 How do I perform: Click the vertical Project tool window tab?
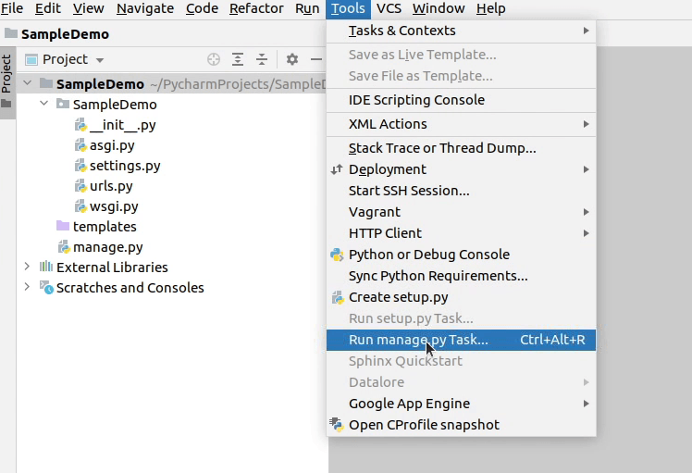[6, 74]
